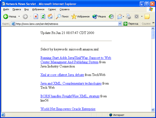156x118 pixels.
Task: Expand the links bar chevron
Action: (x=153, y=23)
